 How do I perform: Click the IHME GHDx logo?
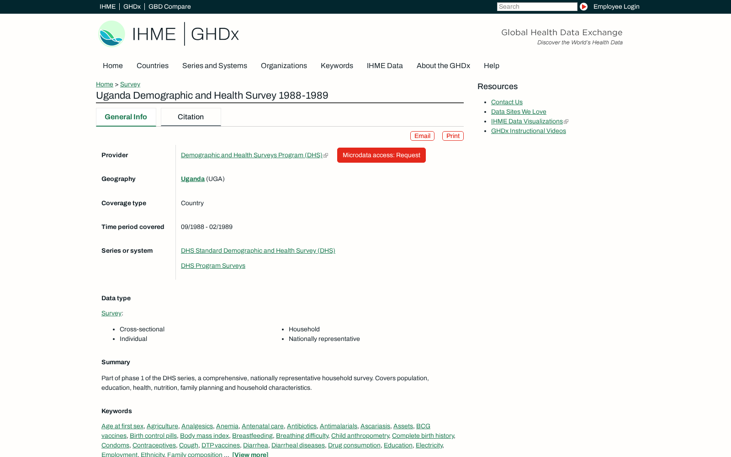[169, 34]
